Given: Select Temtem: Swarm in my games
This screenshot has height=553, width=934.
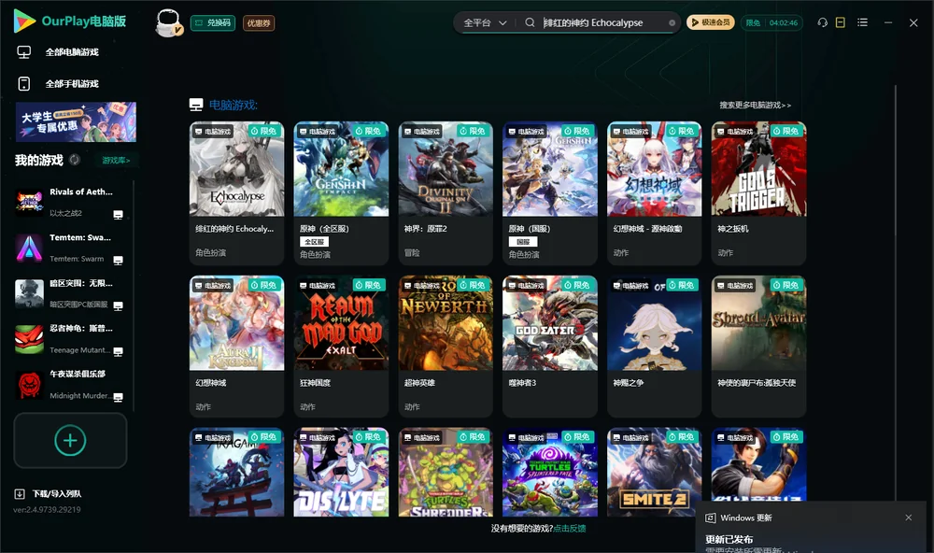Looking at the screenshot, I should click(x=70, y=248).
